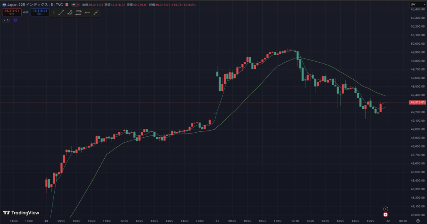Pick the horizontal ray line tool
Image resolution: width=427 pixels, height=224 pixels.
coord(87,13)
